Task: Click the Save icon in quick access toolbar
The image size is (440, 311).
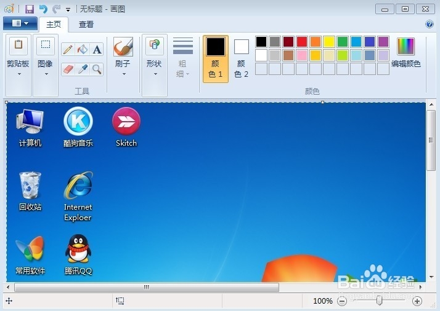Action: point(29,9)
